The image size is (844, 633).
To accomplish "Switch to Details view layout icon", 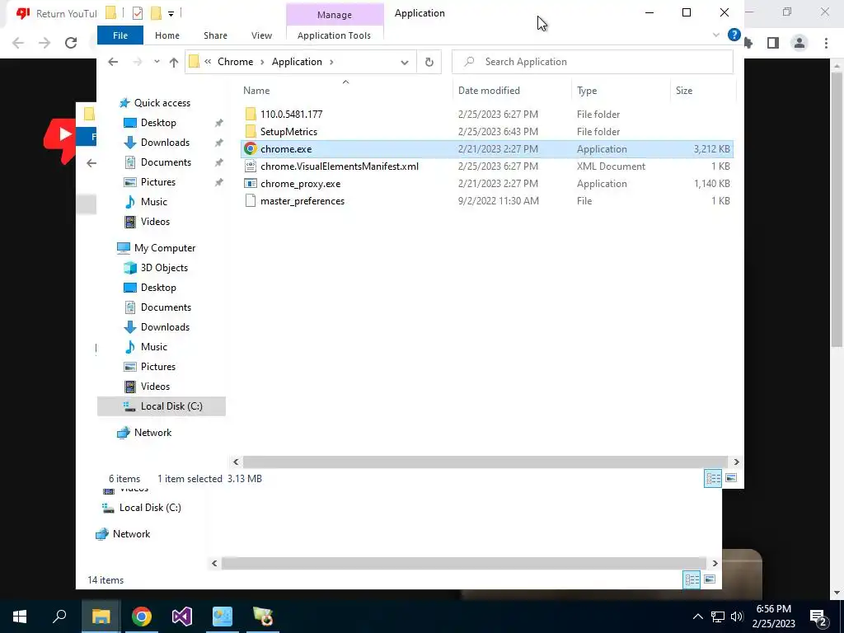I will click(713, 478).
